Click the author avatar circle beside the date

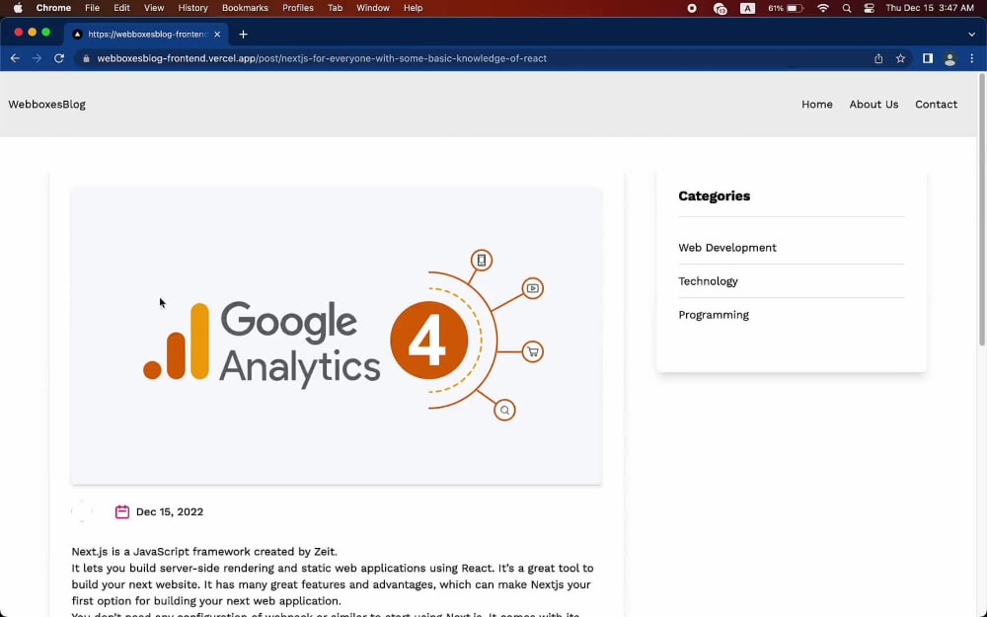(83, 511)
